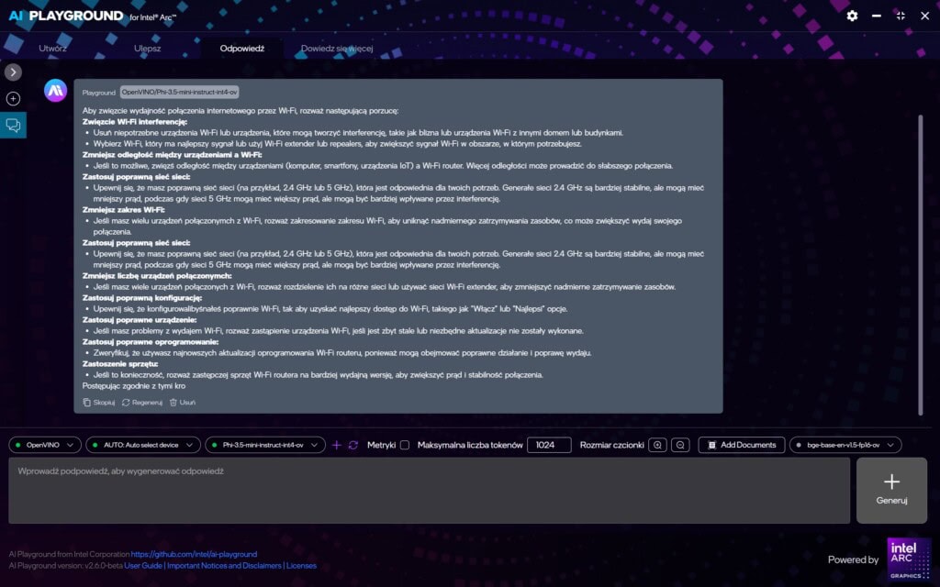Image resolution: width=940 pixels, height=587 pixels.
Task: Click the Maksymalna liczba tokenów field
Action: tap(549, 445)
